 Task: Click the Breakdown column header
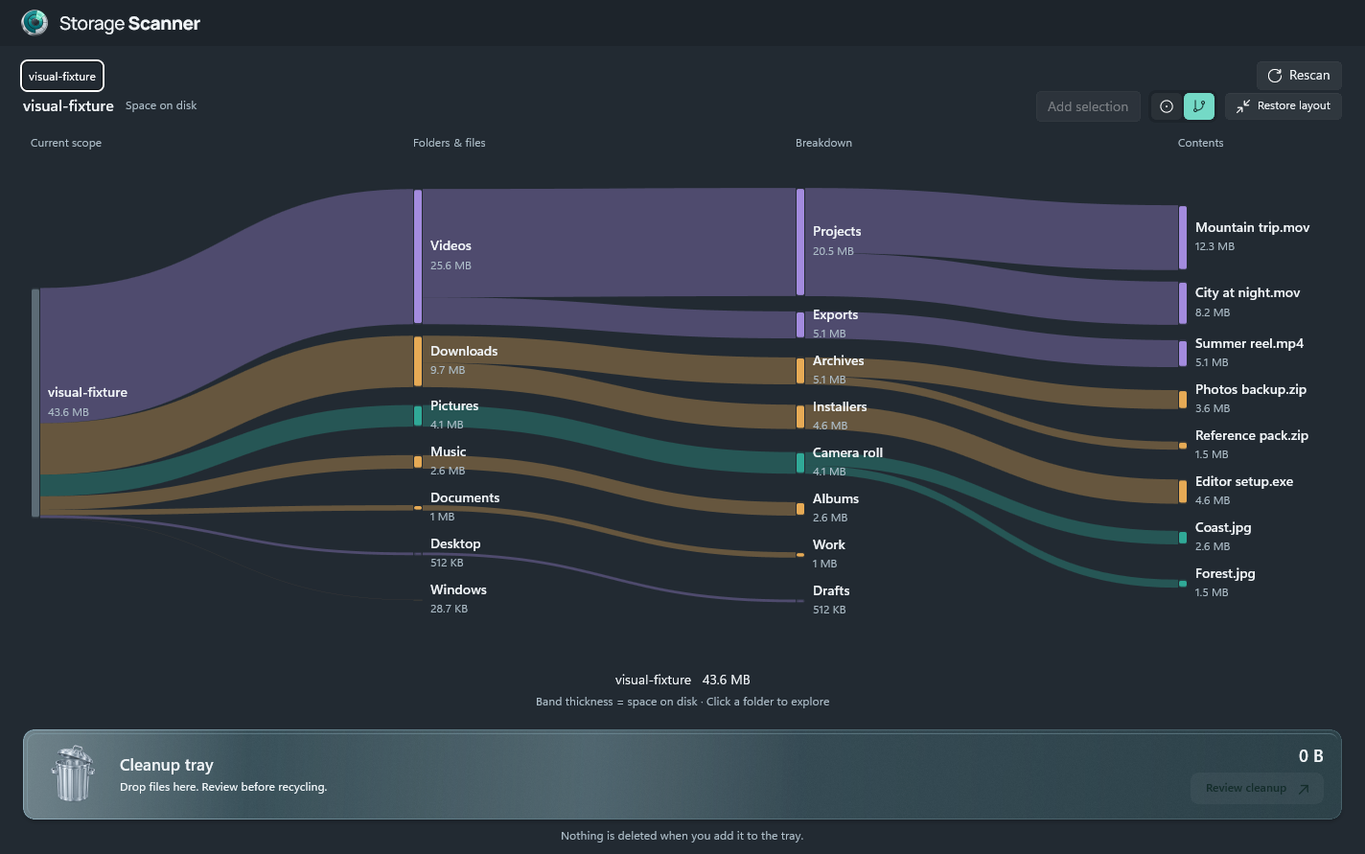pyautogui.click(x=823, y=143)
